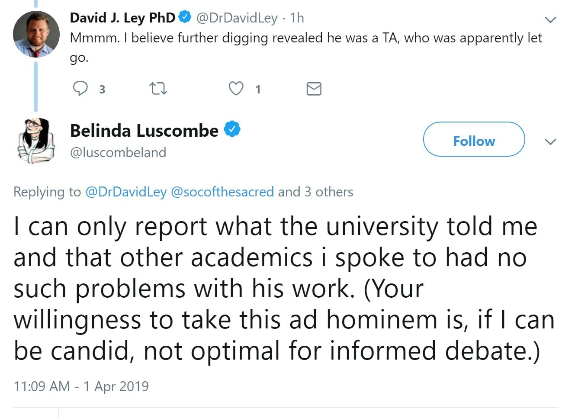Open the David J. Ley PhD profile name

tap(122, 18)
